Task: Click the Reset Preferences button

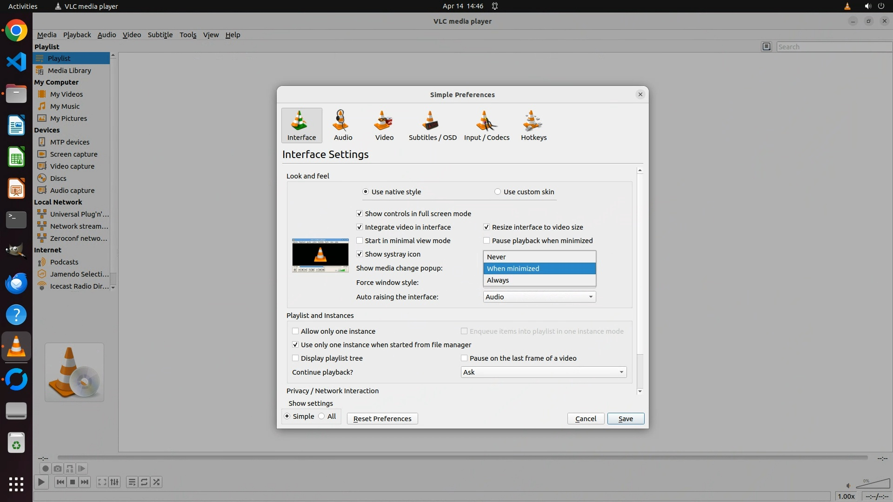Action: (x=382, y=419)
